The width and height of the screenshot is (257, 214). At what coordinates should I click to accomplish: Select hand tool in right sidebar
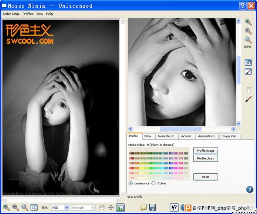click(x=248, y=90)
